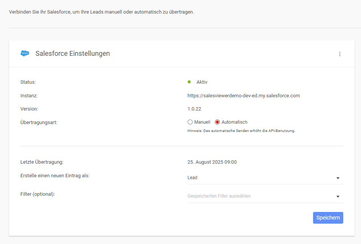Click the Salesforce cloud logo icon
Image resolution: width=361 pixels, height=244 pixels.
(x=25, y=53)
